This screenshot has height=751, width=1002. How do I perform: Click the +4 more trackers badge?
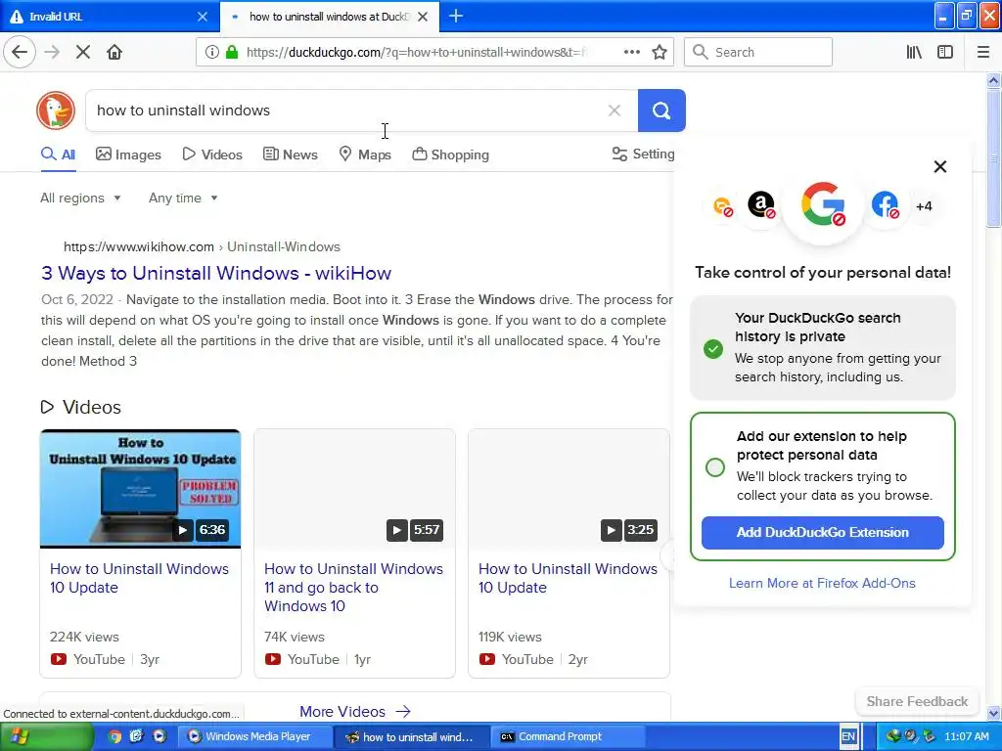(x=924, y=206)
